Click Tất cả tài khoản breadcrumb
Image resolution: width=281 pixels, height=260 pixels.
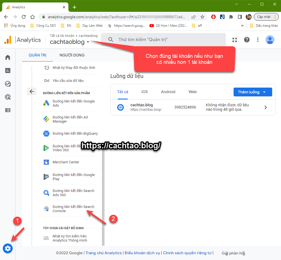click(x=62, y=36)
